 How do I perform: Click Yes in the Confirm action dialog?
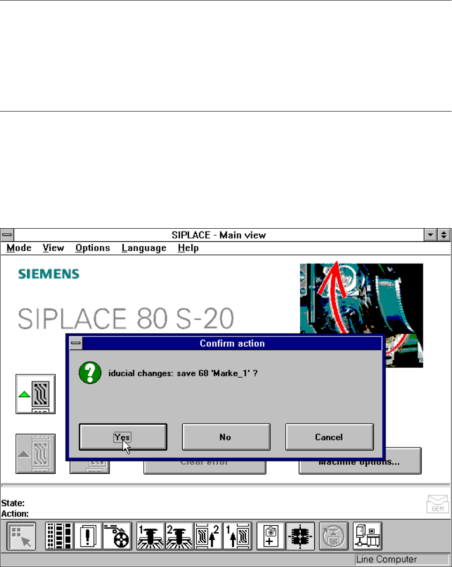tap(123, 437)
